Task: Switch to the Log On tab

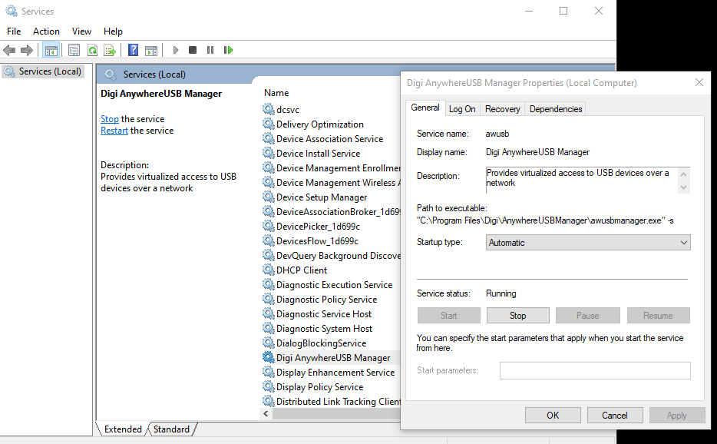Action: tap(462, 109)
